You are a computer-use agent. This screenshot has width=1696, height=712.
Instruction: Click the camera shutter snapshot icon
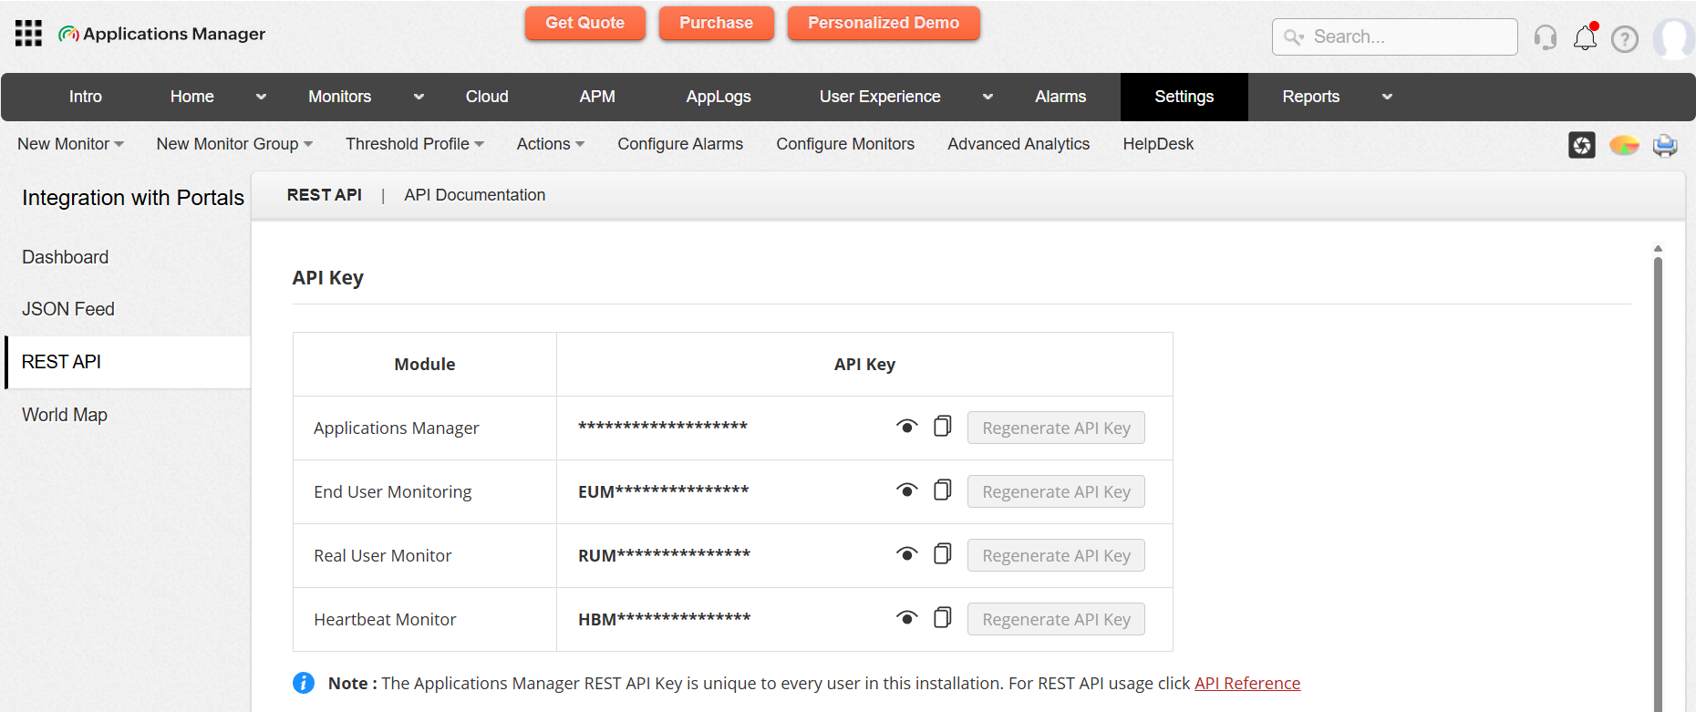click(1582, 145)
